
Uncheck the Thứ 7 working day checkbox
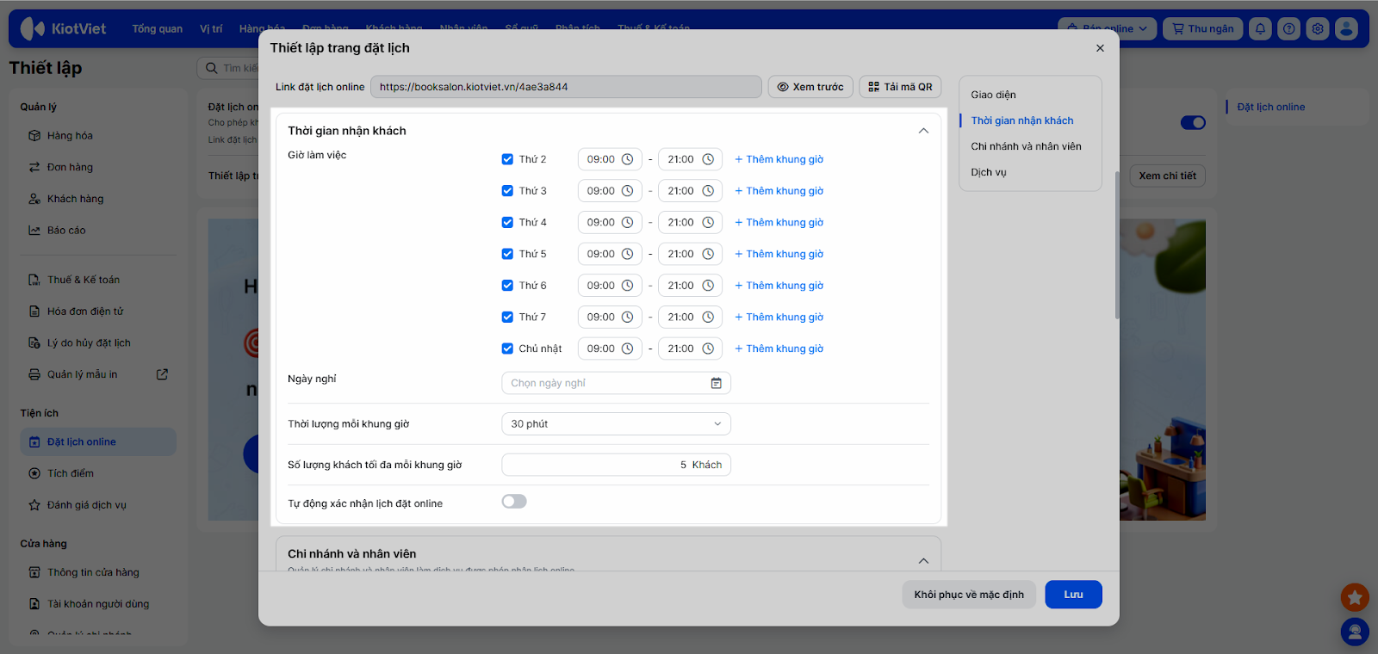507,317
